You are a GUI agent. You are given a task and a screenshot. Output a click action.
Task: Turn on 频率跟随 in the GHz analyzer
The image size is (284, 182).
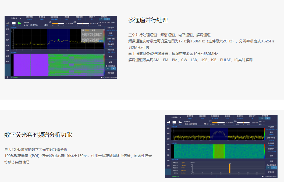coord(101,19)
